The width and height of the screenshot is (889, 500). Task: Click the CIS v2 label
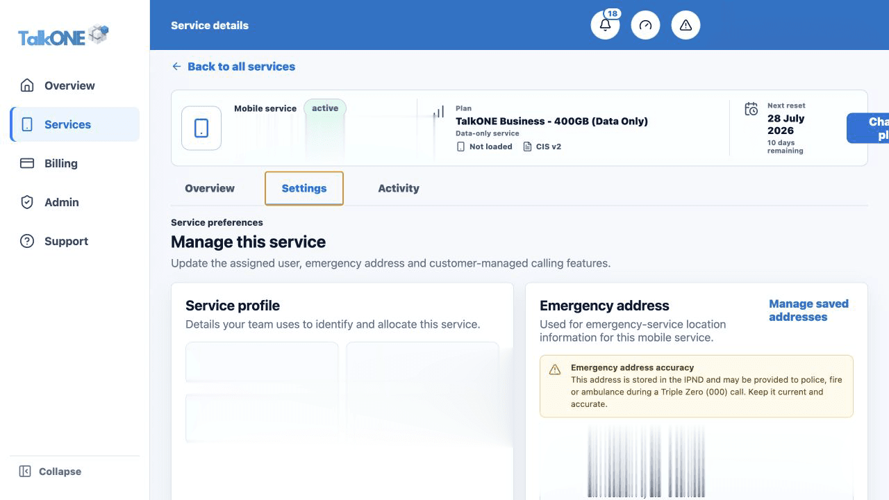click(549, 147)
